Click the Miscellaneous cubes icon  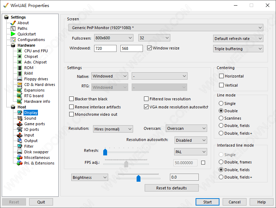20,157
